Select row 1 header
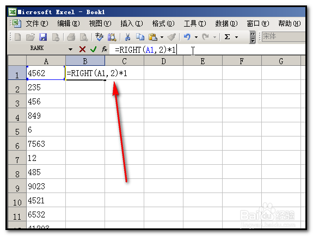Viewport: 313px width, 236px height. 17,73
